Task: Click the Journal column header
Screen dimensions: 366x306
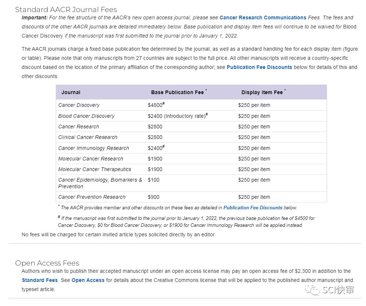Action: click(71, 92)
